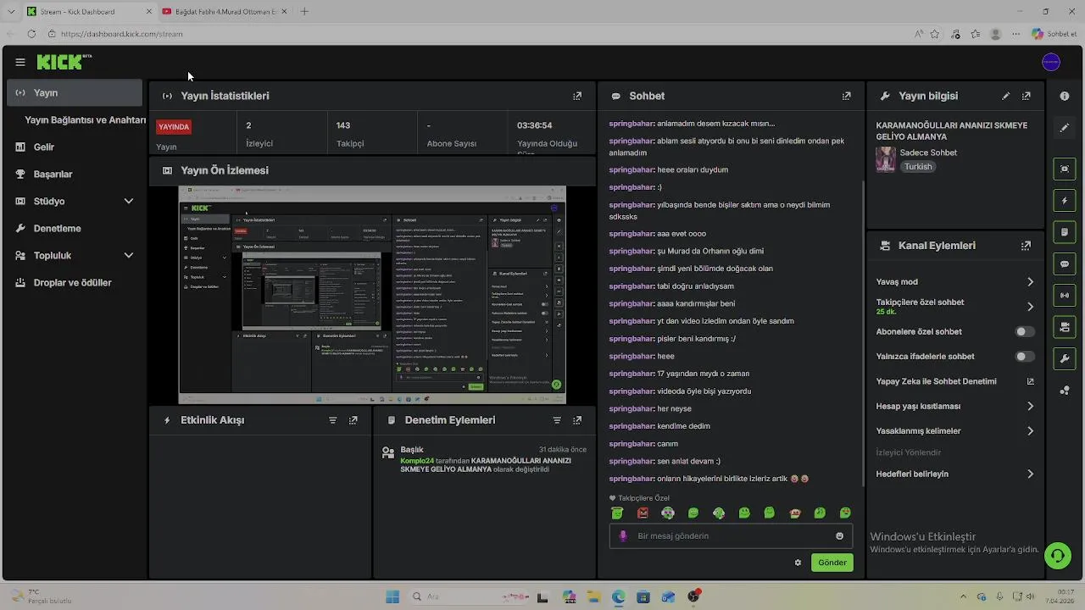Image resolution: width=1085 pixels, height=610 pixels.
Task: Toggle the lightning activity icon in right sidebar
Action: coord(1065,201)
